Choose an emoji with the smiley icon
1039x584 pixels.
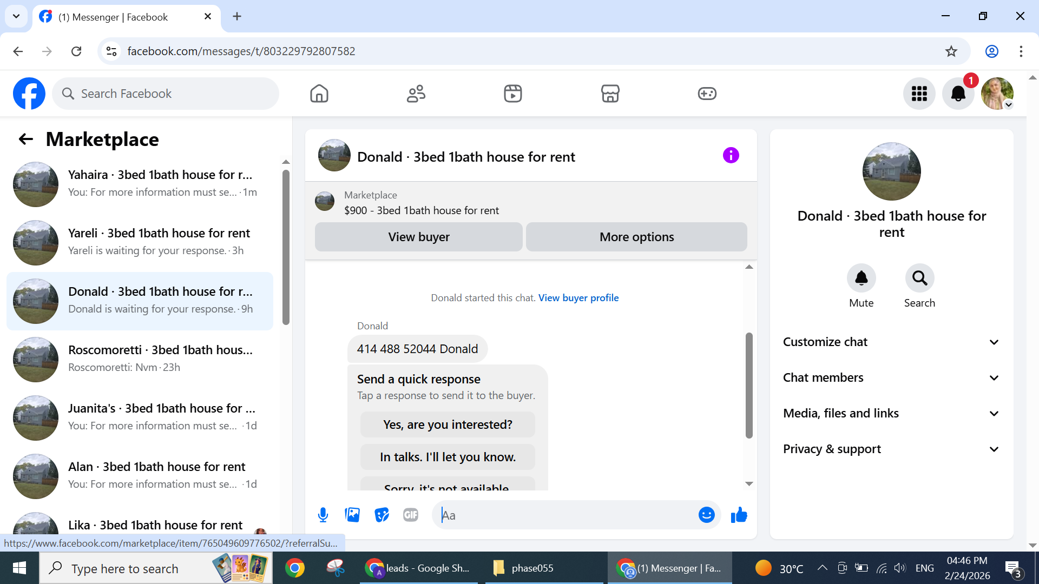tap(706, 515)
